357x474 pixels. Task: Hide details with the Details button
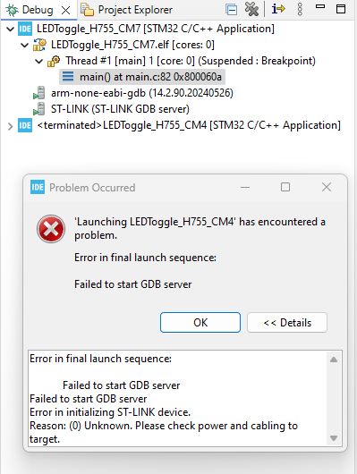point(287,323)
